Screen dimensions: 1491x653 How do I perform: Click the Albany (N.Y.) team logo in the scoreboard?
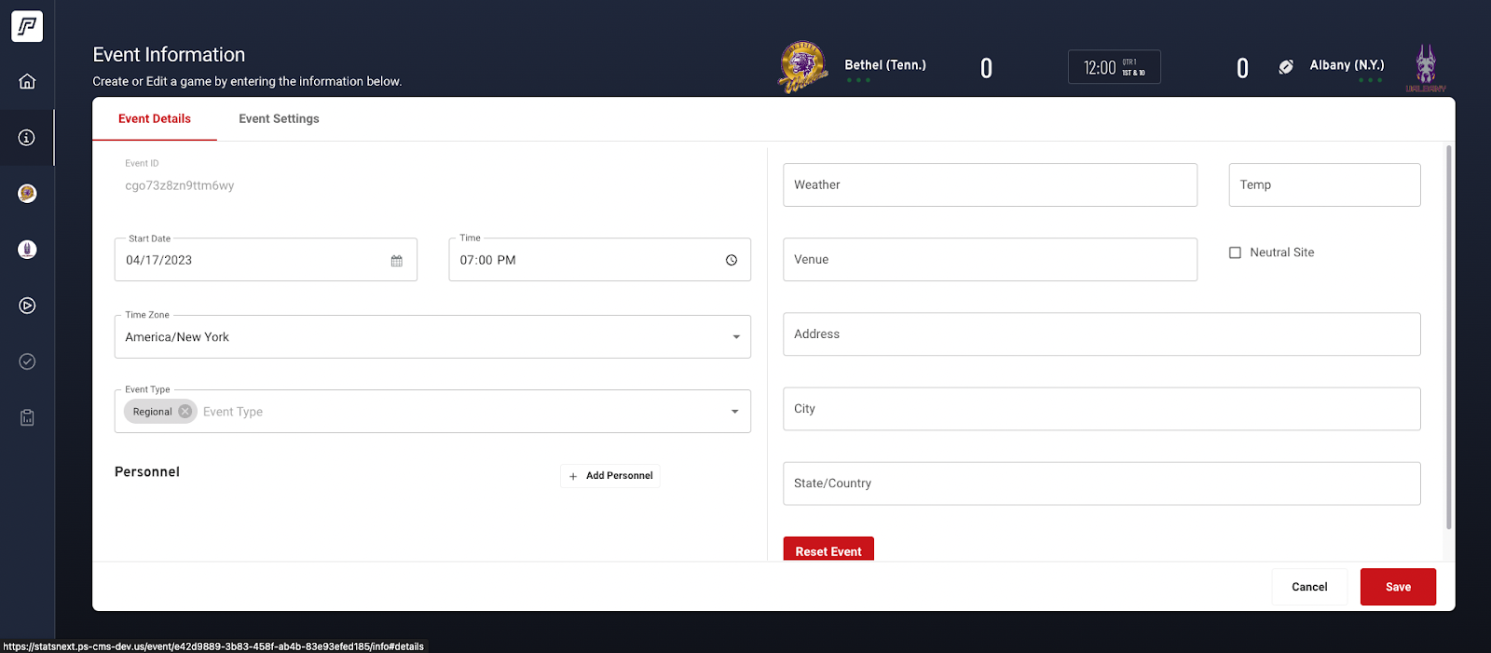[1426, 68]
